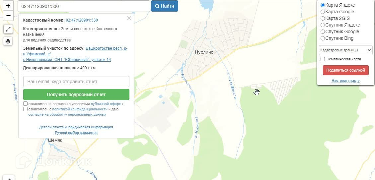The width and height of the screenshot is (375, 180).
Task: Select Спутник Google radio button
Action: (323, 31)
